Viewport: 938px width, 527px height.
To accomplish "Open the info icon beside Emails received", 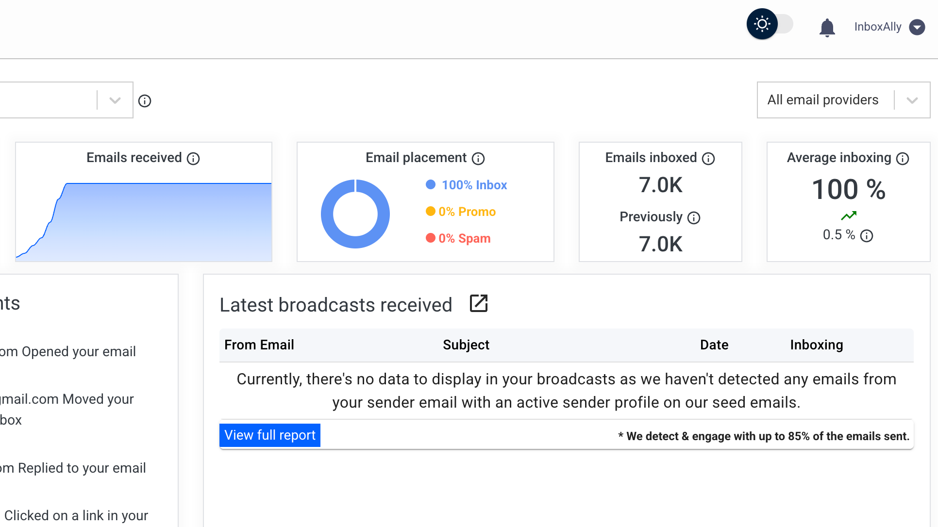I will (194, 159).
